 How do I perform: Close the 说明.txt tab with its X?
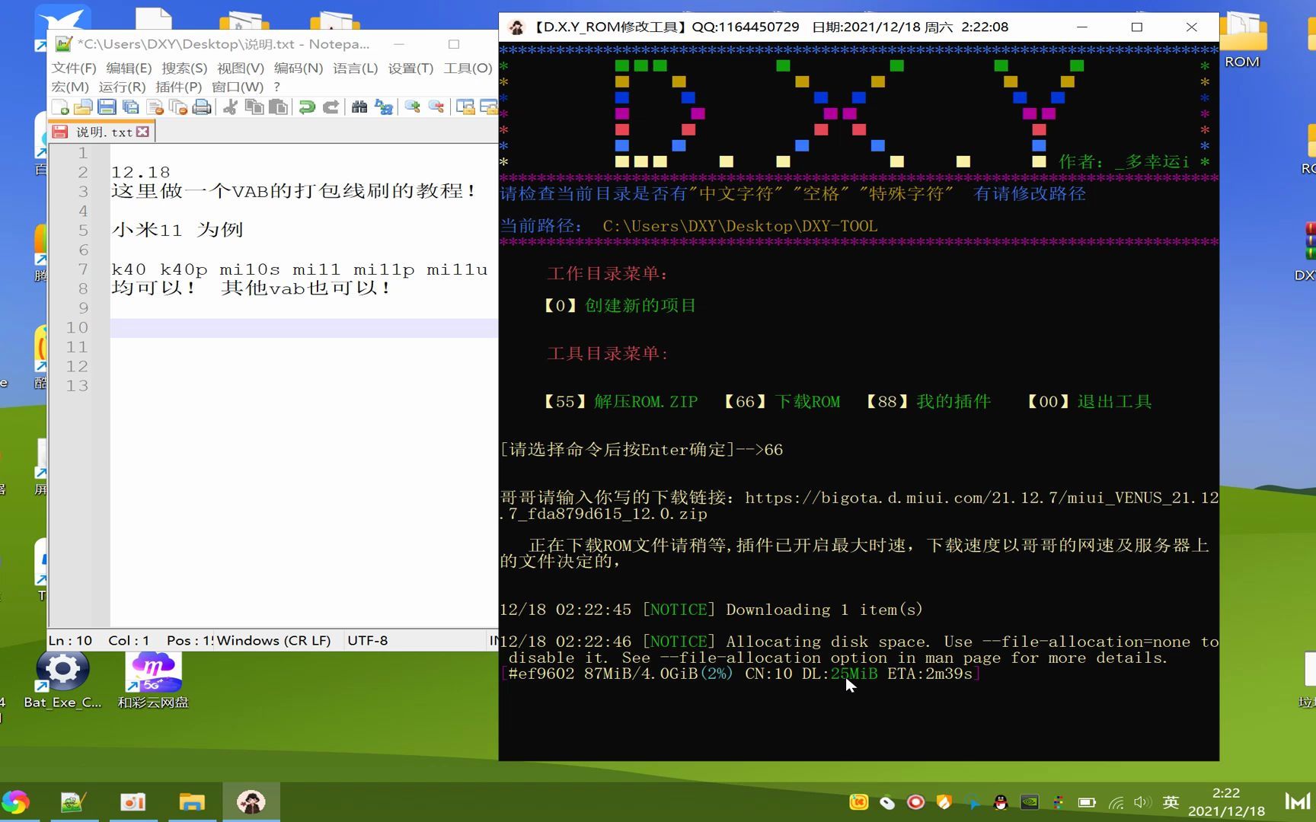(x=142, y=132)
